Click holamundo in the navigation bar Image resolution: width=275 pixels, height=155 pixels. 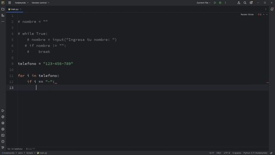click(x=9, y=153)
